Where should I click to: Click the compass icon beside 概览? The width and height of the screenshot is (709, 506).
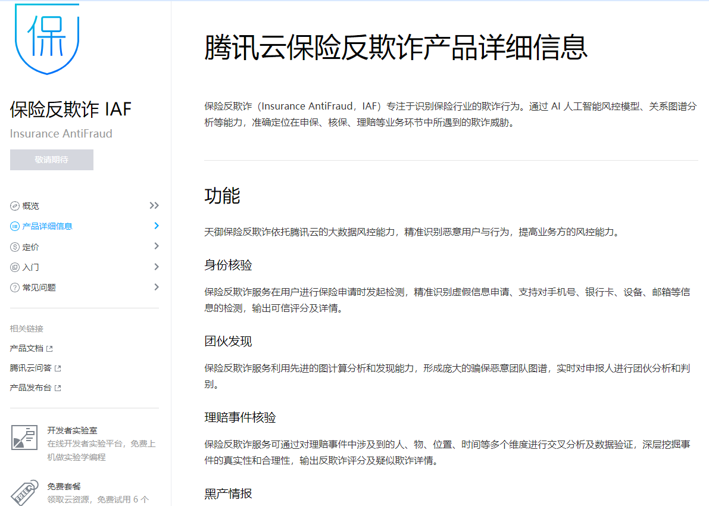14,205
